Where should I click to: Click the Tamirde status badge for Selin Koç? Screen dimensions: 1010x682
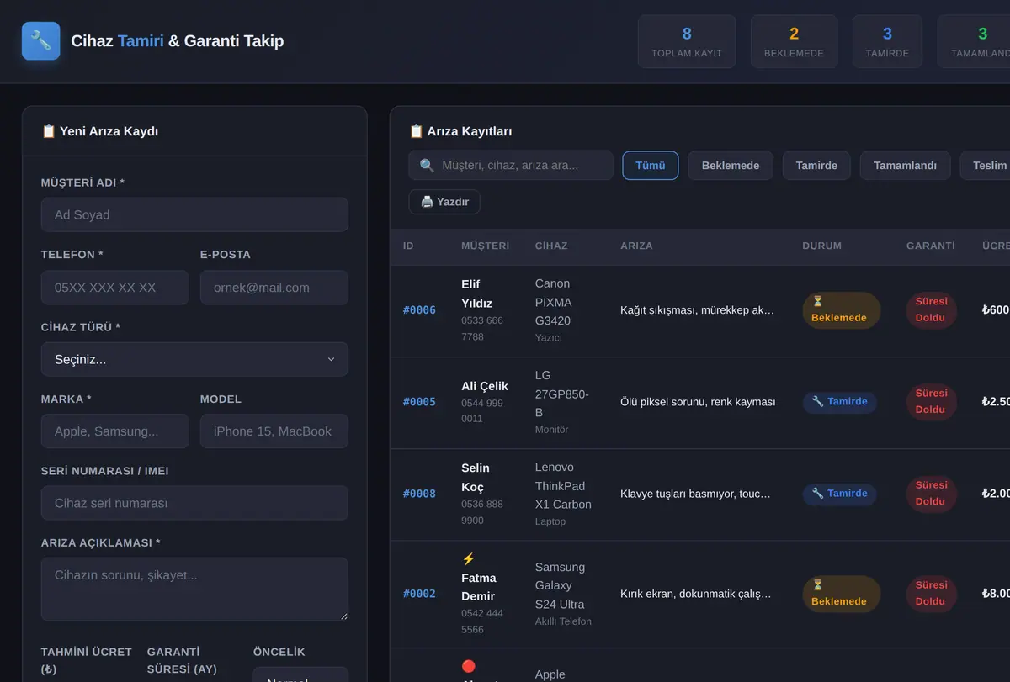click(839, 494)
